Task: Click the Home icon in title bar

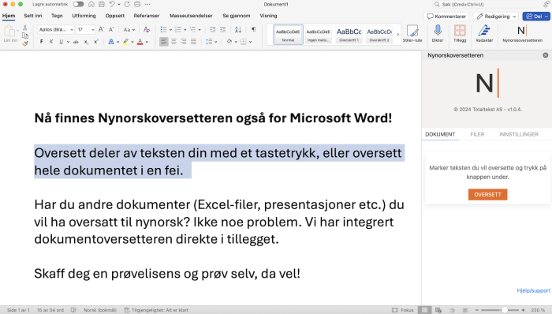Action: tap(91, 4)
